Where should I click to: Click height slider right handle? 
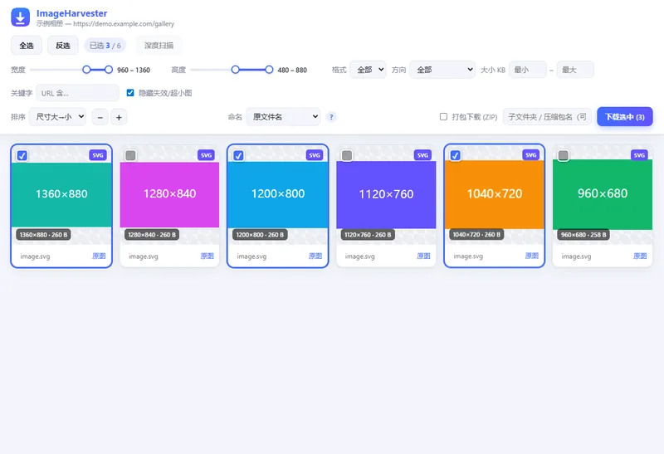coord(269,70)
